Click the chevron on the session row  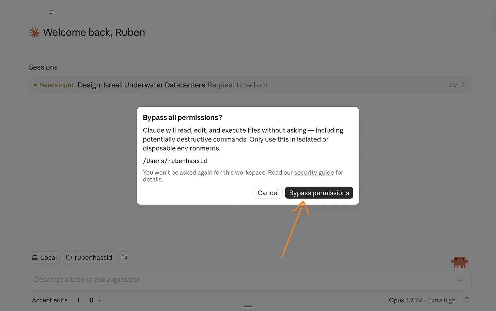[464, 85]
